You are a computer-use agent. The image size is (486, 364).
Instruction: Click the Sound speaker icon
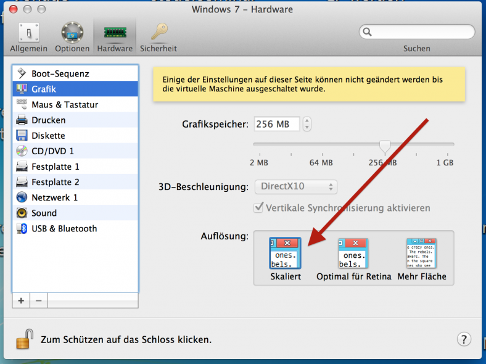(22, 213)
